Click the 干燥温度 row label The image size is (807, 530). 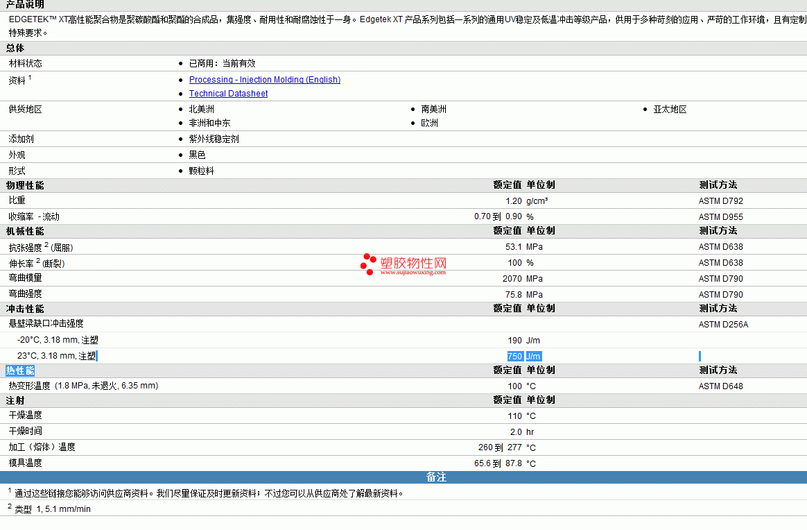pyautogui.click(x=25, y=415)
